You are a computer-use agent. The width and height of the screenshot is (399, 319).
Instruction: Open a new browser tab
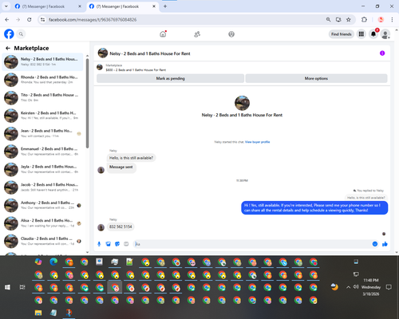coord(165,6)
